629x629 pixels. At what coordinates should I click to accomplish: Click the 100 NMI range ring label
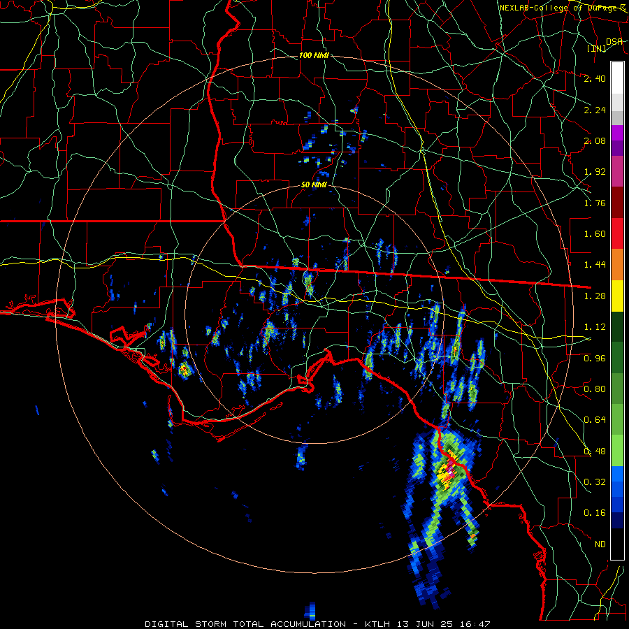pyautogui.click(x=314, y=55)
